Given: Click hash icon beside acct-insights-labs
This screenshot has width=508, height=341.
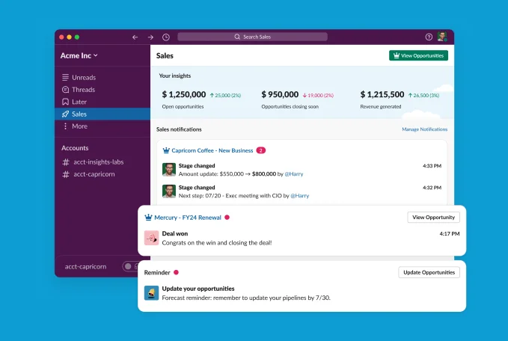Looking at the screenshot, I should tap(66, 162).
